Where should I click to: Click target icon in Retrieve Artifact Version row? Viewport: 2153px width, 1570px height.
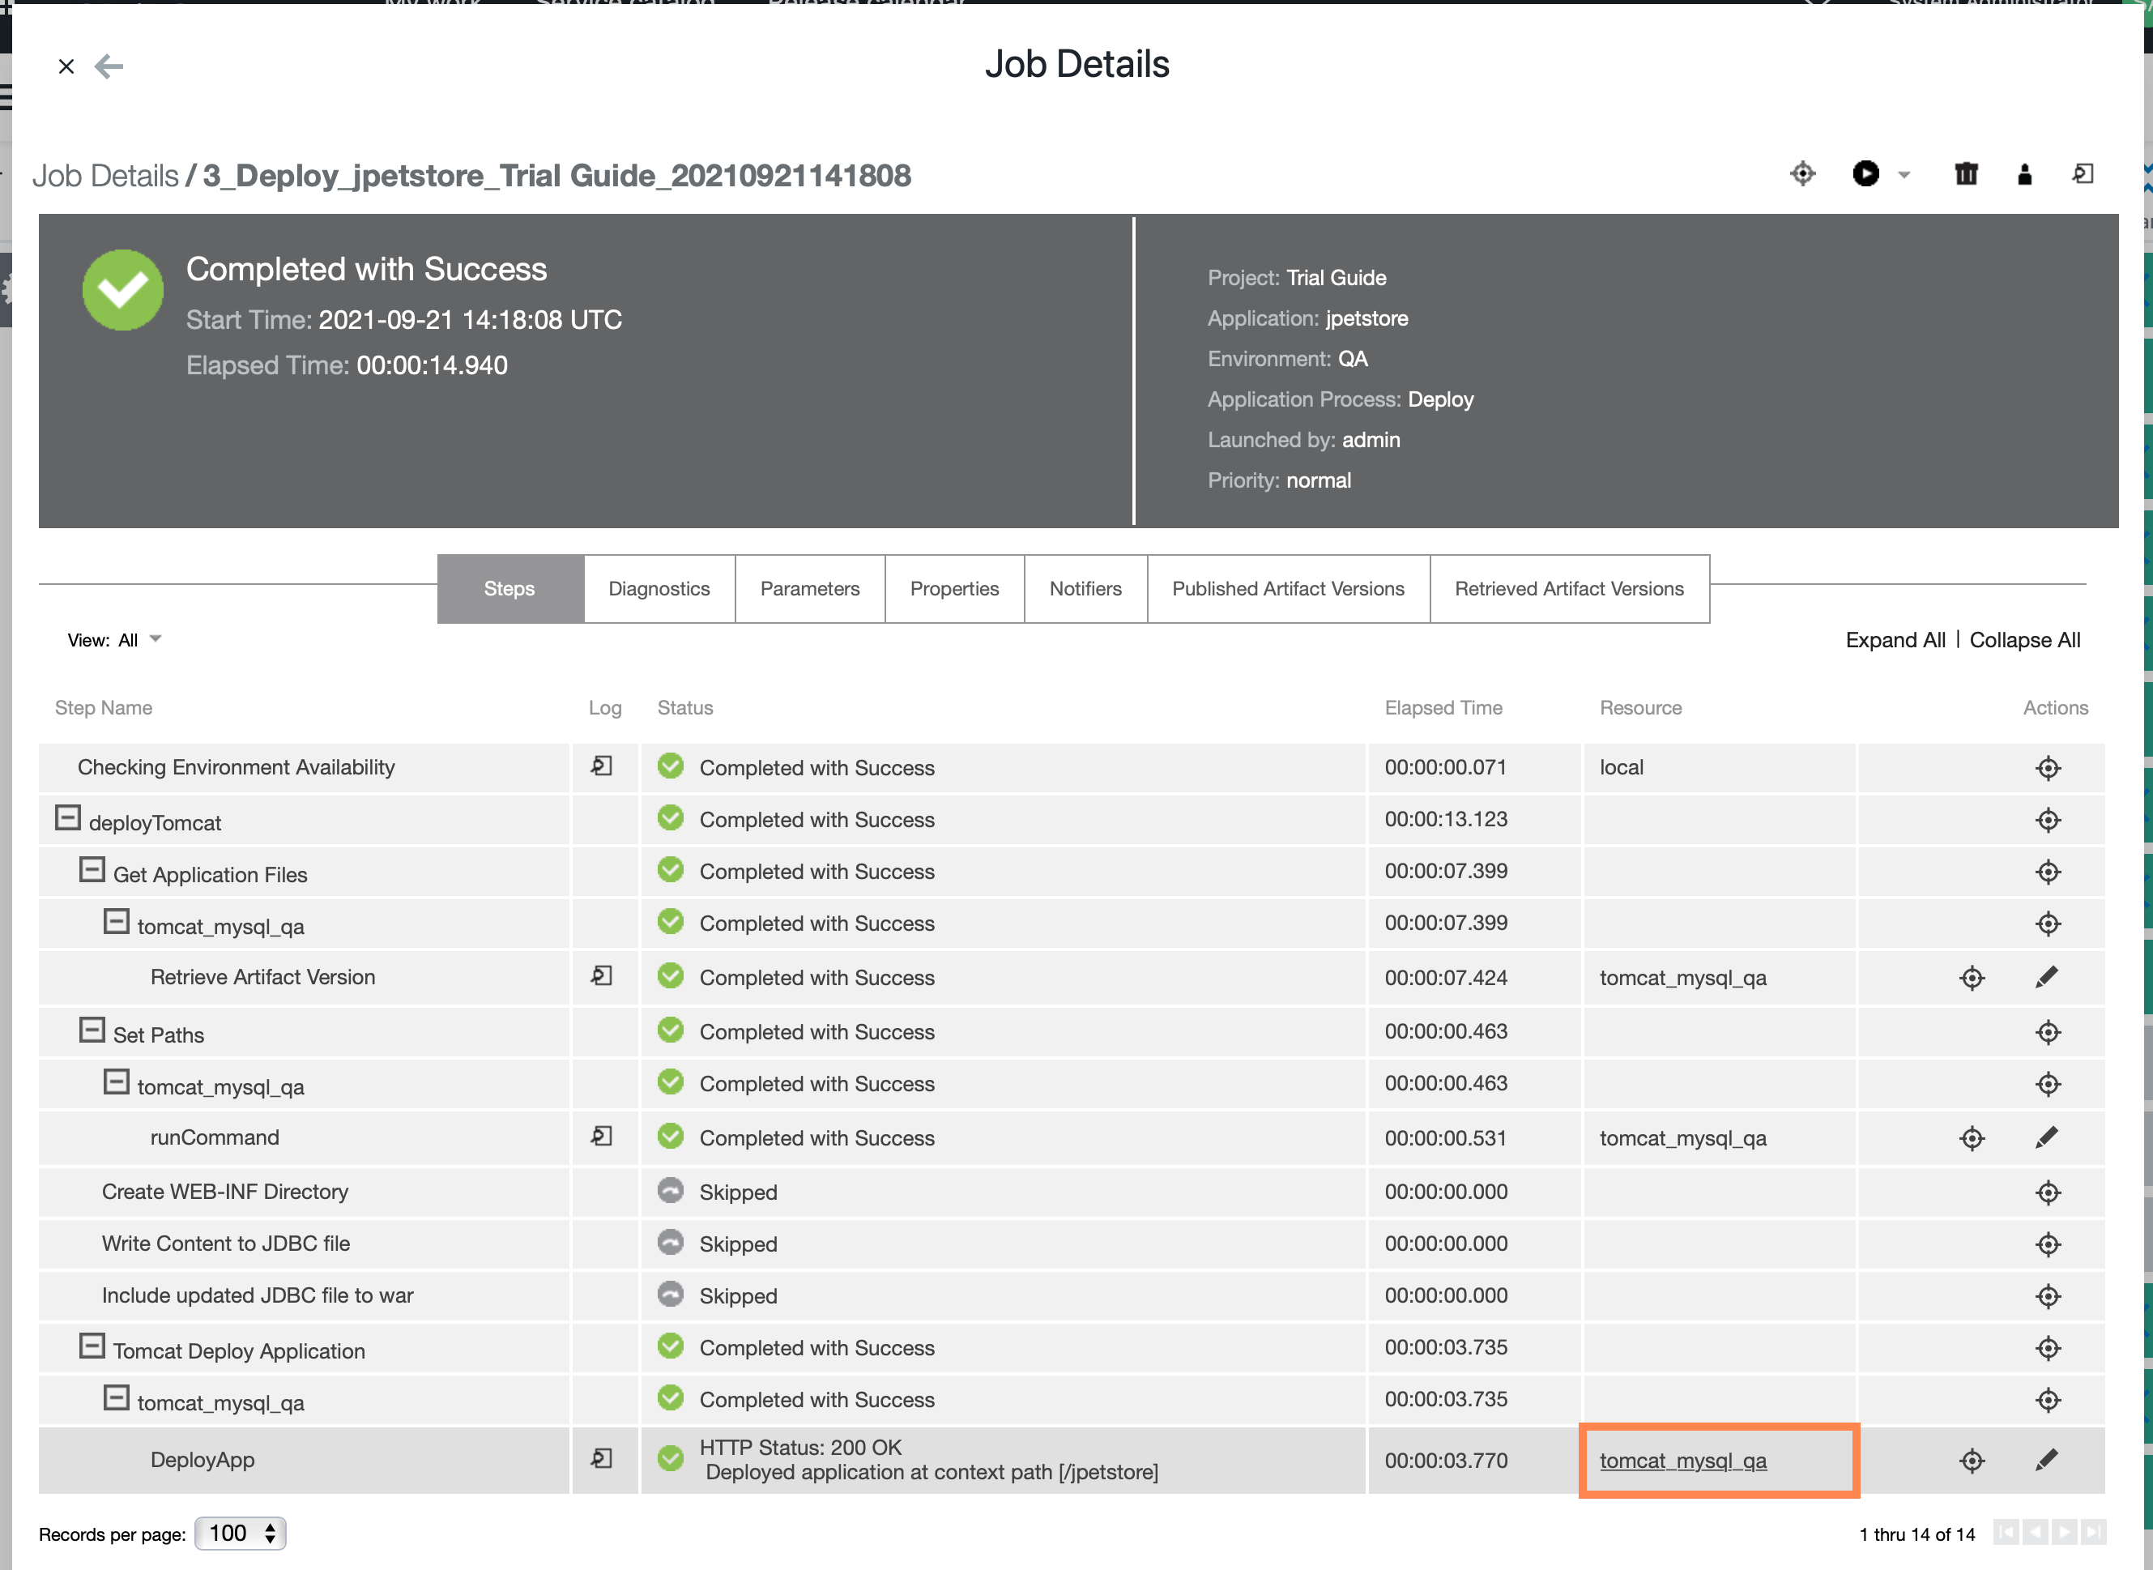tap(1972, 978)
